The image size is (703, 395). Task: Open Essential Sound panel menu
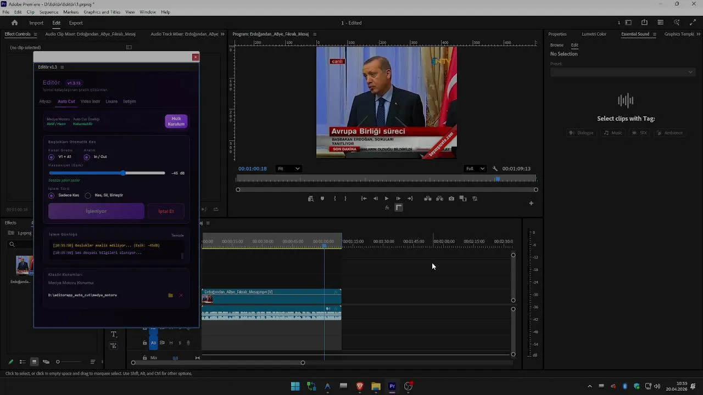(x=655, y=34)
